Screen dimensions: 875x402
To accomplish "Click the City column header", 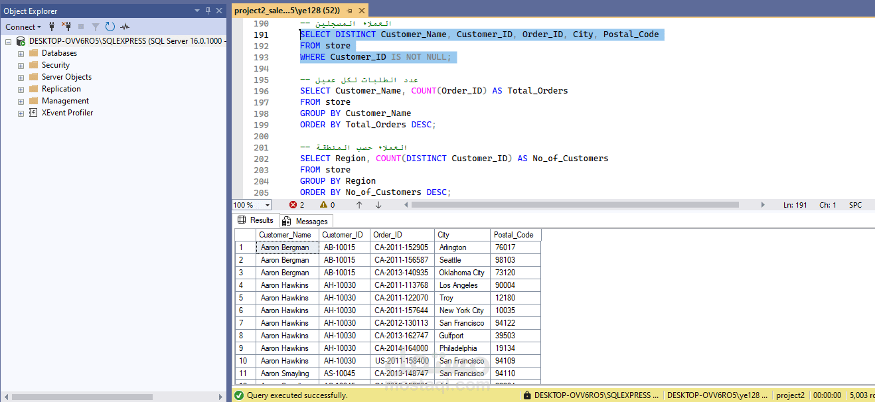I will (463, 235).
